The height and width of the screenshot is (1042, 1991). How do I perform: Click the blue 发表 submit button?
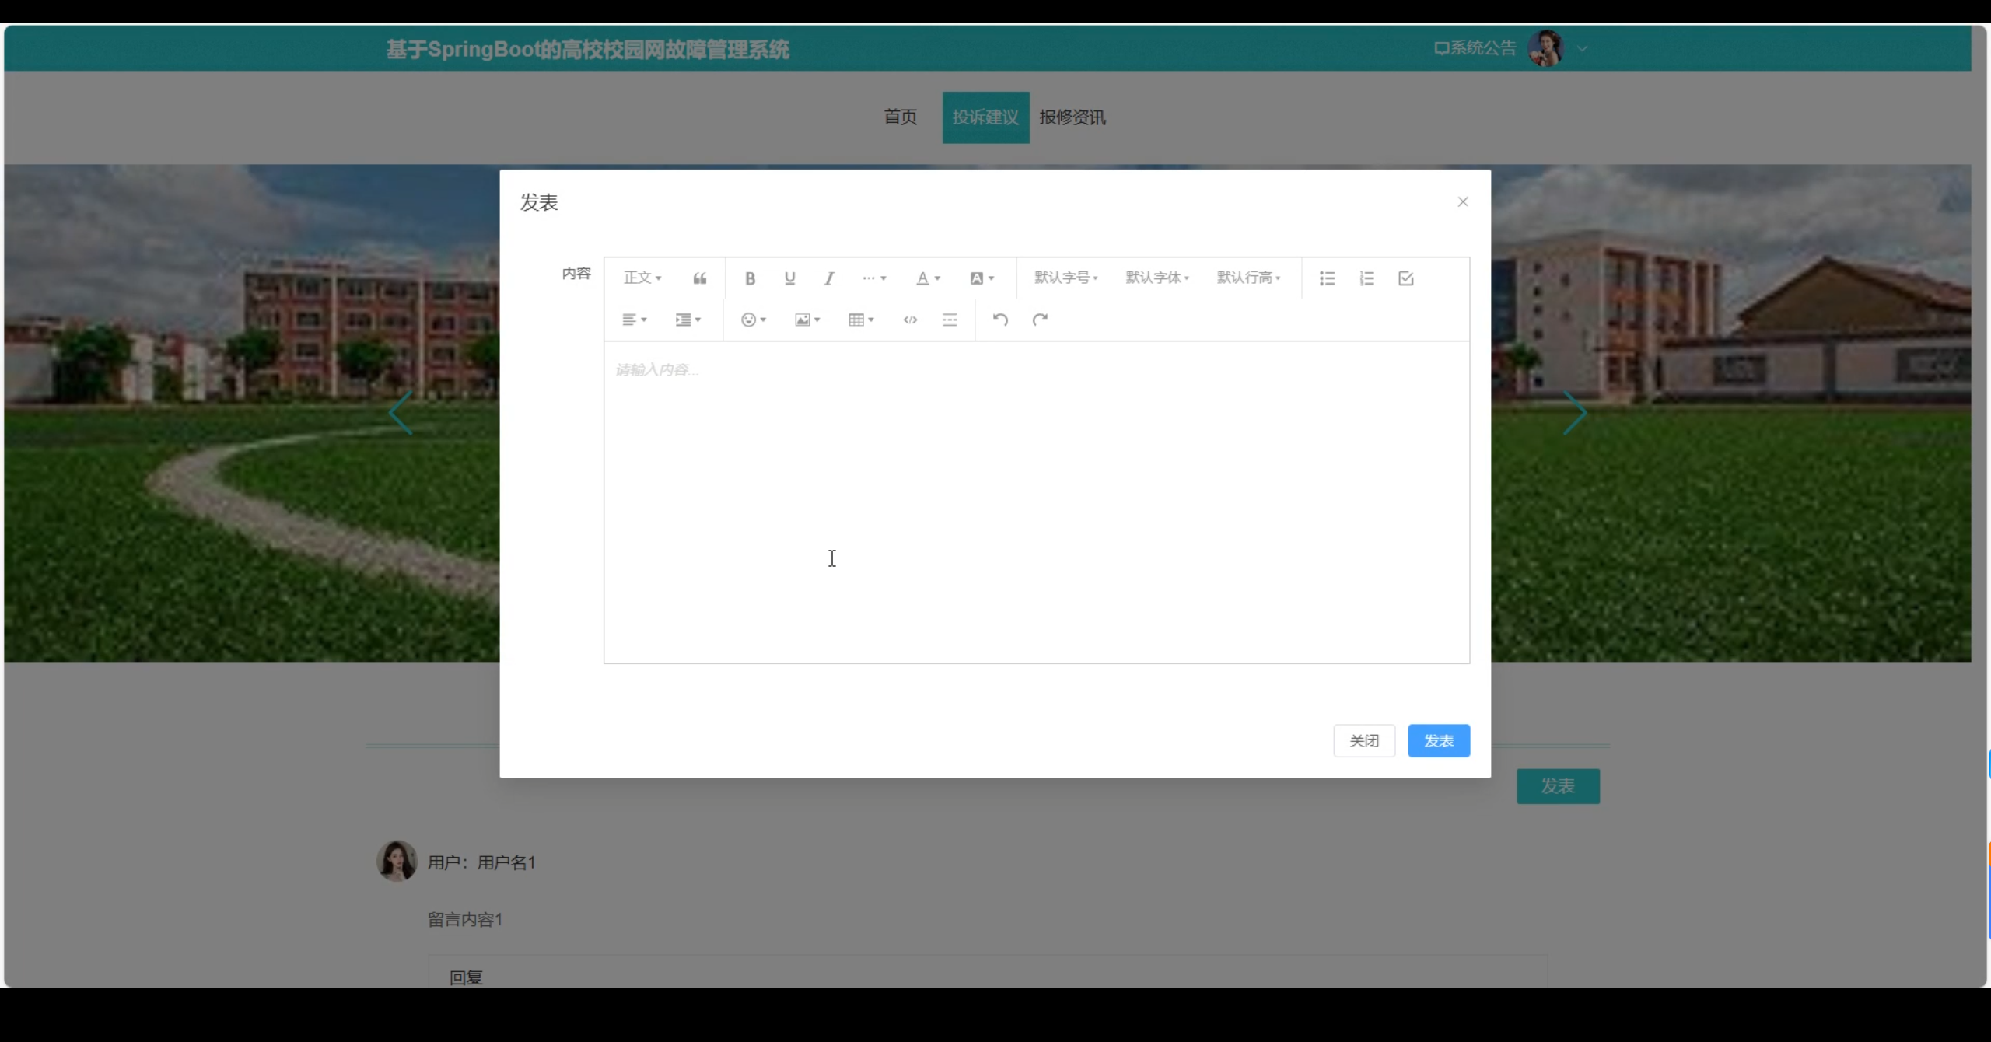pos(1438,740)
